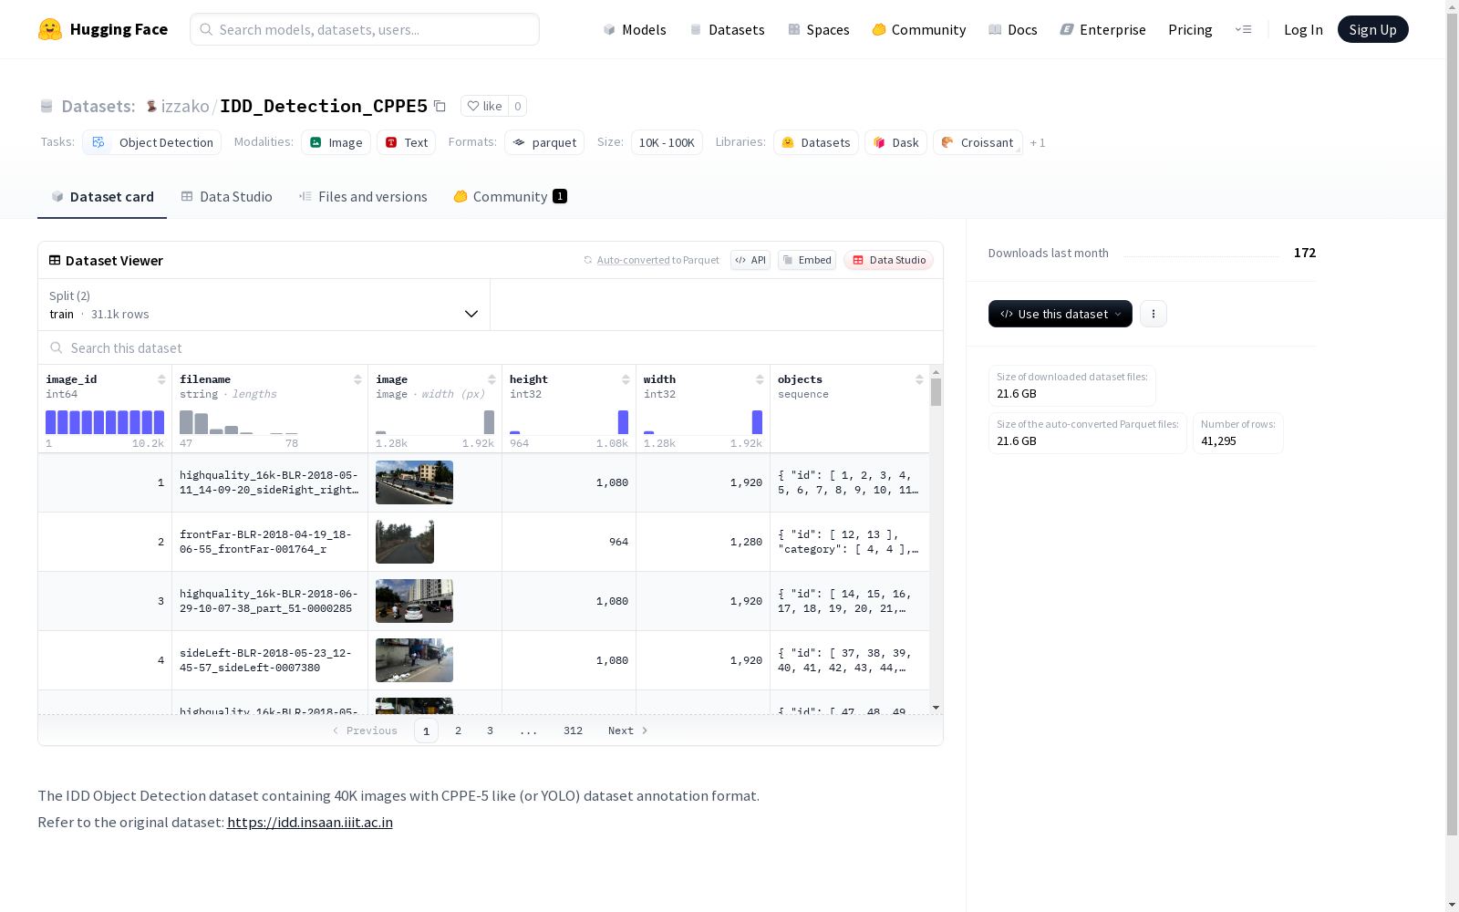Click the Hugging Face logo icon
The image size is (1459, 912).
50,29
